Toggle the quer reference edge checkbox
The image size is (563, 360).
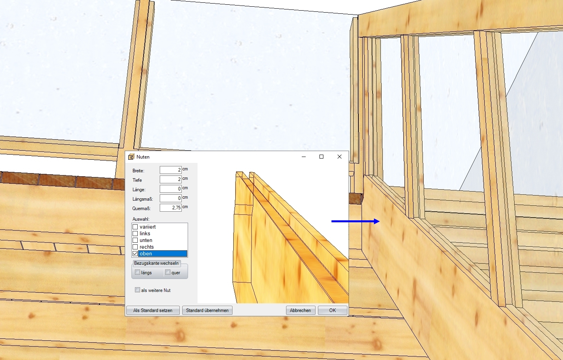point(168,272)
